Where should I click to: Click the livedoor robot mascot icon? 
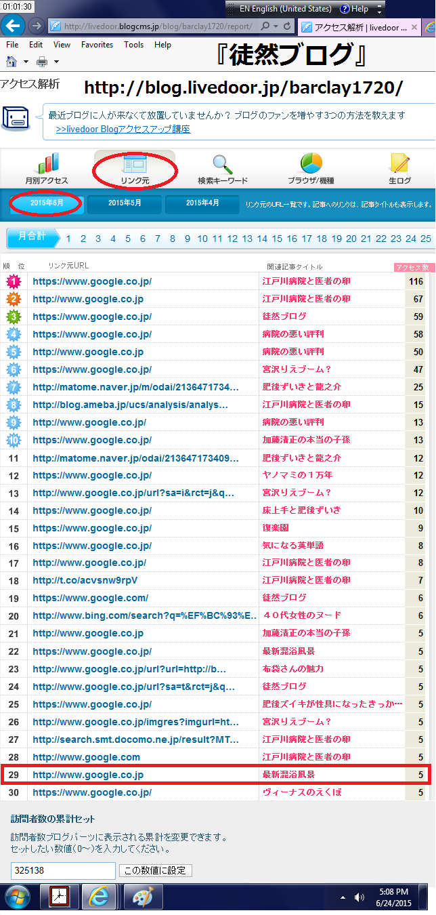coord(16,118)
